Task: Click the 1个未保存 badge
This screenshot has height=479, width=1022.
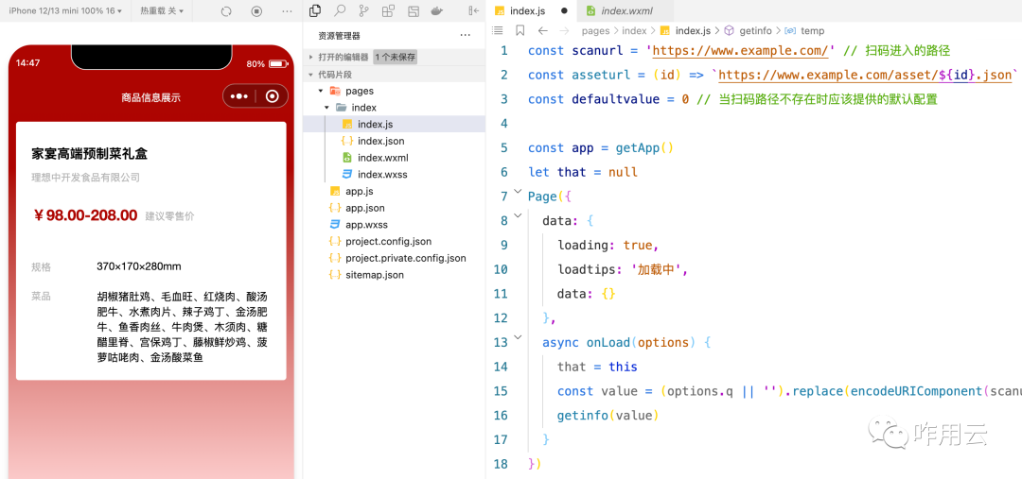Action: (x=395, y=58)
